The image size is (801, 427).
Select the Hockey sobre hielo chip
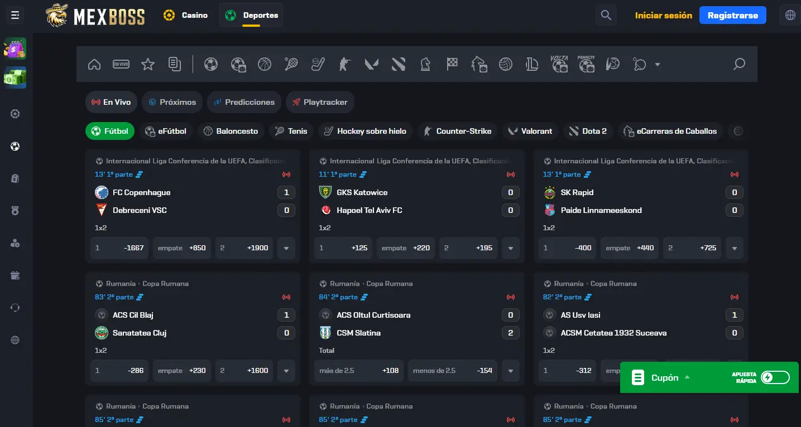[x=366, y=131]
